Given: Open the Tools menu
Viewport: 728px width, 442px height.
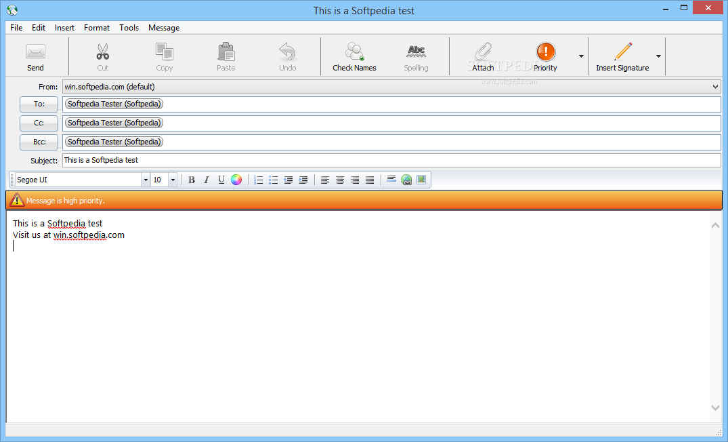Looking at the screenshot, I should pyautogui.click(x=129, y=28).
